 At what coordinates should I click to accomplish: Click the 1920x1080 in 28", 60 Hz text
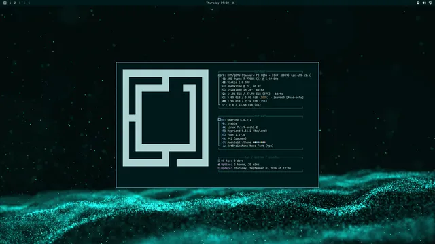pyautogui.click(x=245, y=90)
